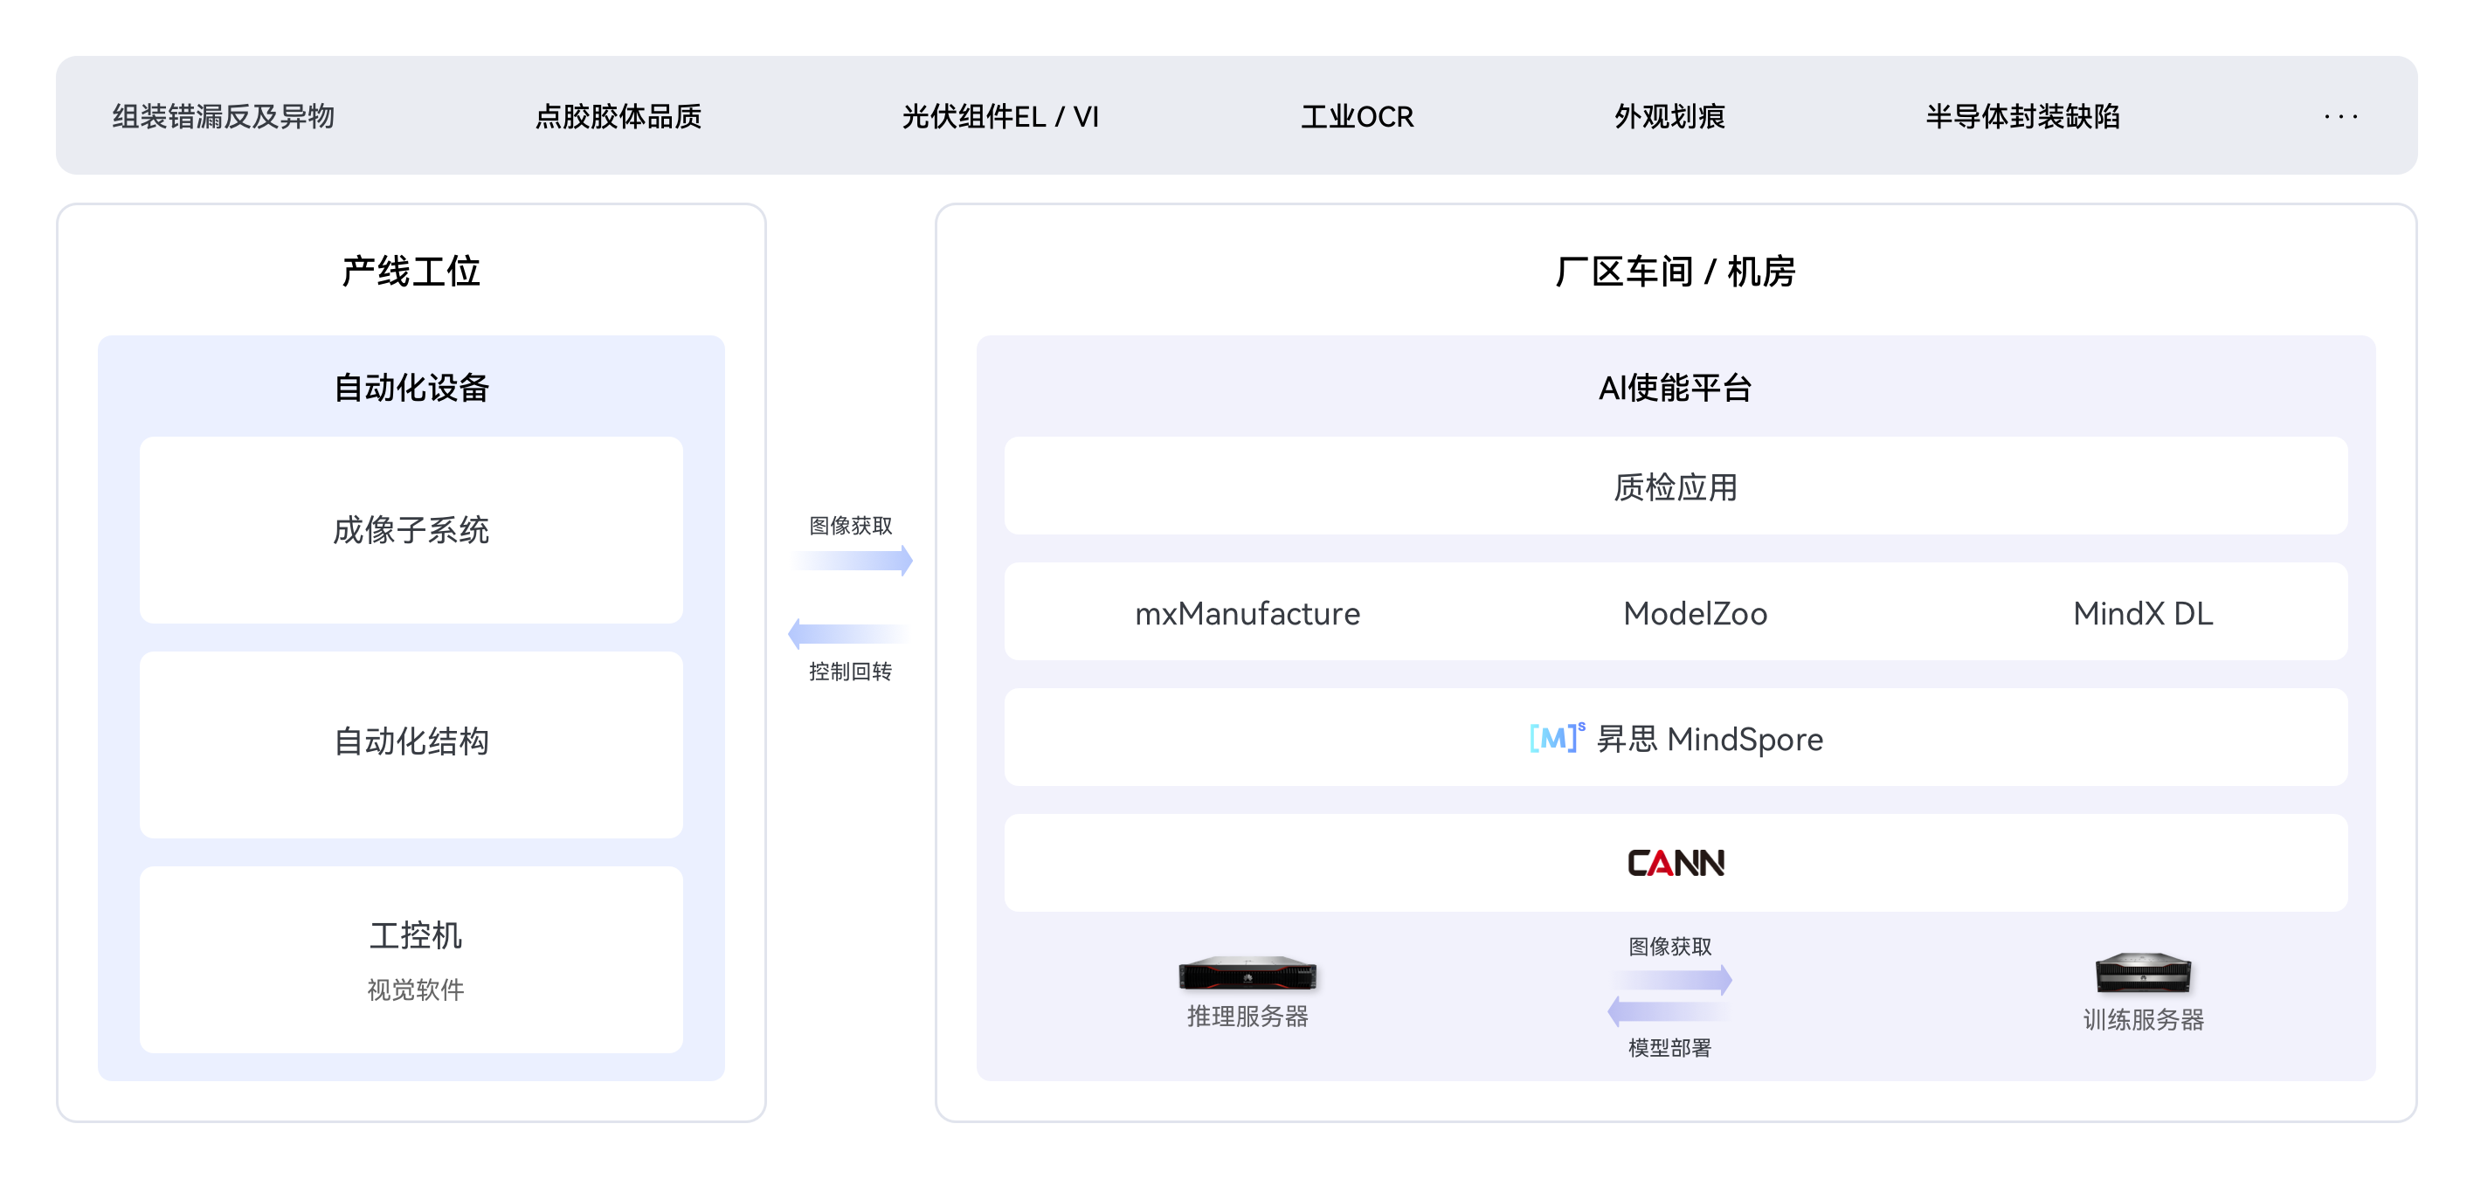
Task: Select the training server image
Action: pyautogui.click(x=2143, y=973)
